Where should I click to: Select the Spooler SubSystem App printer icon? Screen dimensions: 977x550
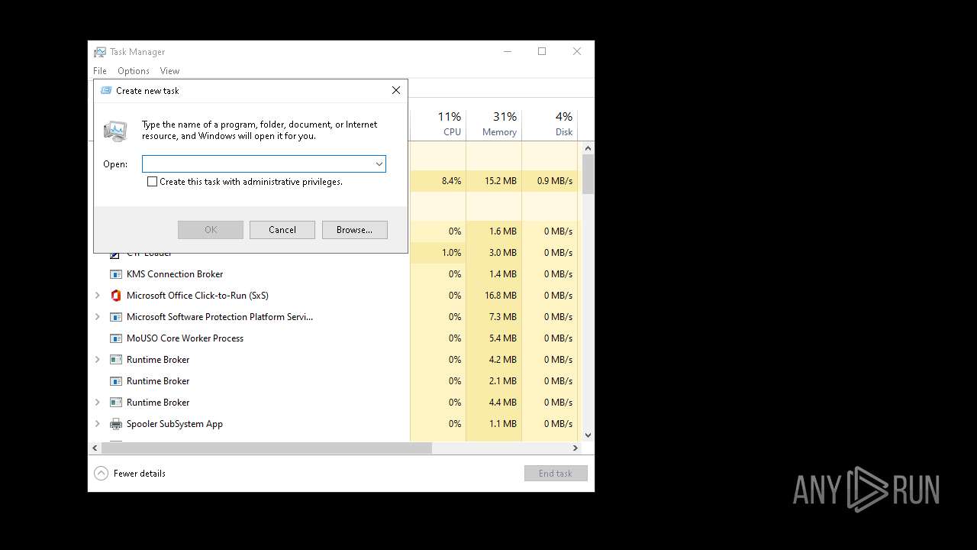point(115,424)
